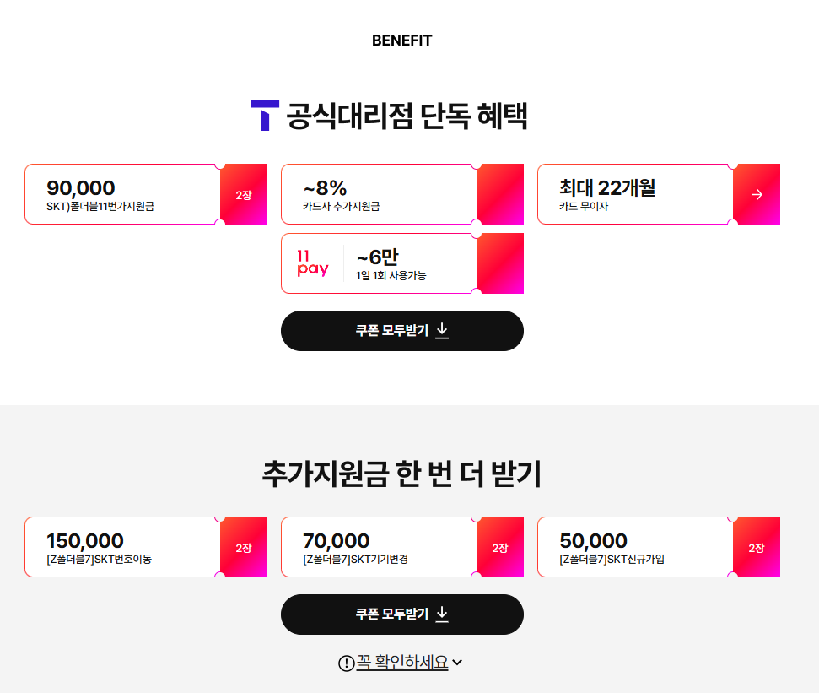Open the 꼭 확인하세요 notice link

coord(402,663)
